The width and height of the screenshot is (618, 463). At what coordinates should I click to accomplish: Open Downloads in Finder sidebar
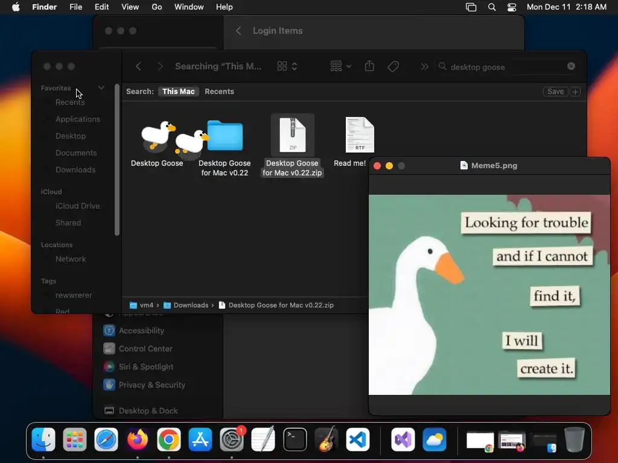[75, 170]
